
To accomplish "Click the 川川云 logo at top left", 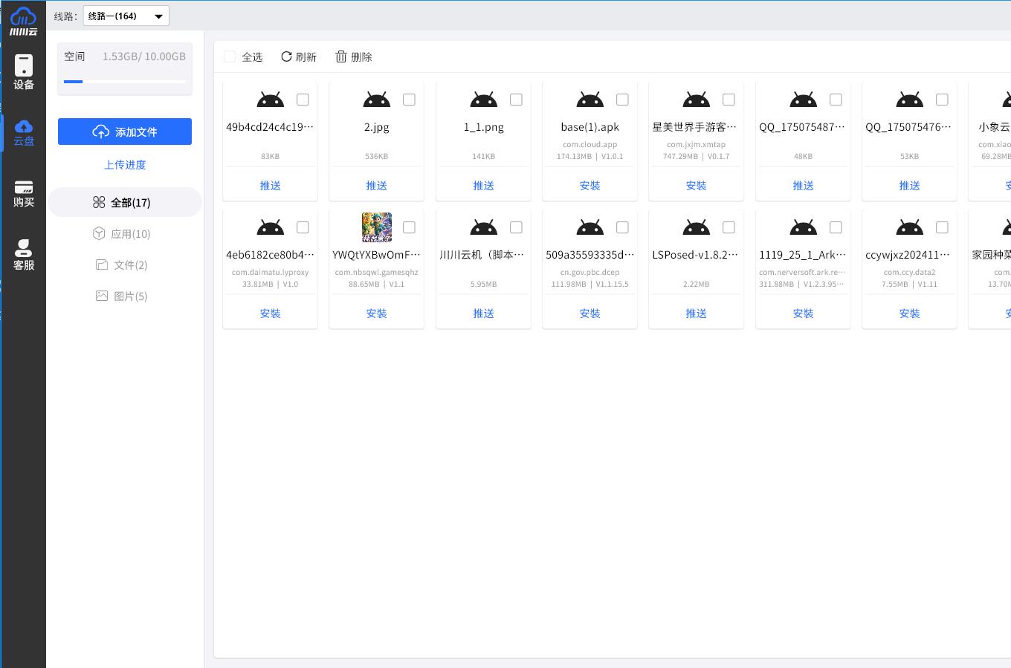I will tap(23, 20).
